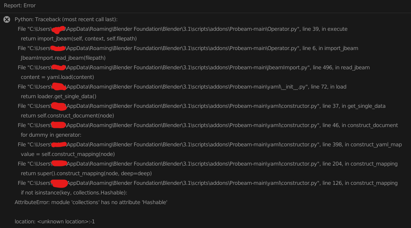Click the "location: <unknown location>:-1" line
The image size is (411, 228).
pos(55,221)
